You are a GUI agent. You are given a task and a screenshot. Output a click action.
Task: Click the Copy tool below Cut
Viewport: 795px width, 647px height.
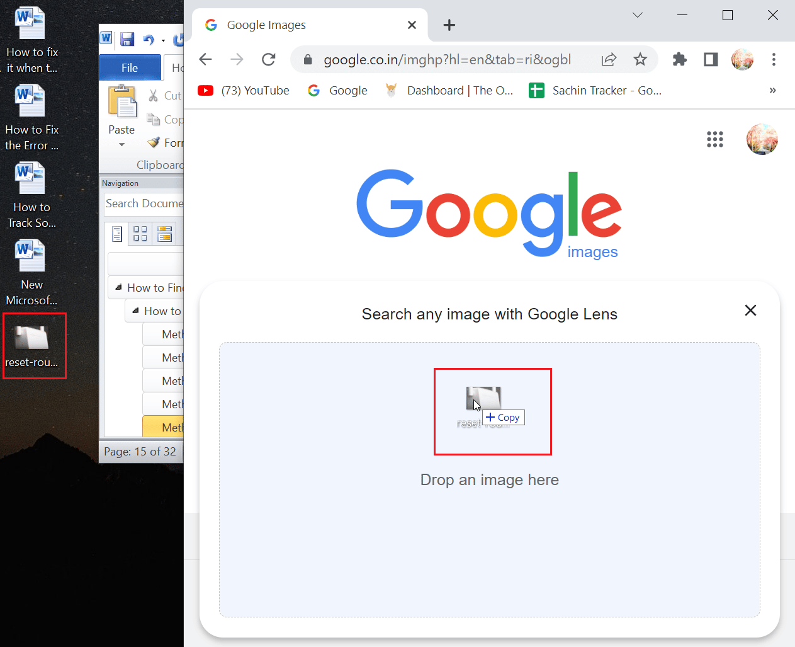click(x=153, y=119)
